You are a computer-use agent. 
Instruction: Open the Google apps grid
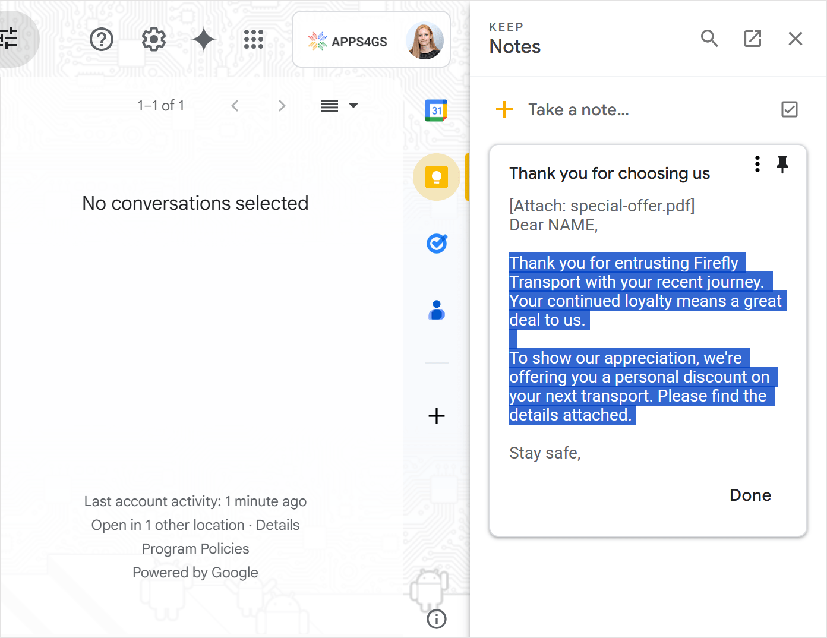254,40
